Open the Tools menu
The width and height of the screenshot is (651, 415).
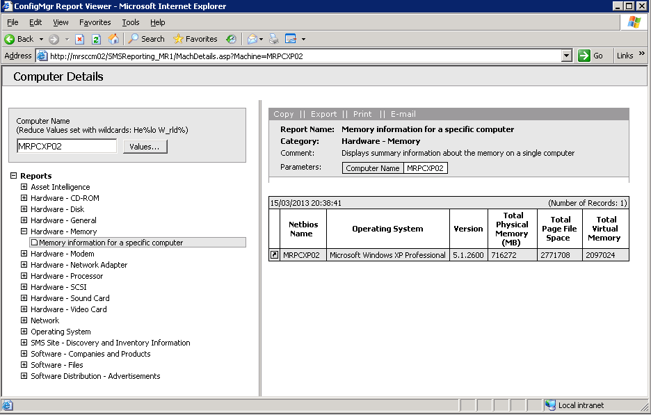coord(131,22)
